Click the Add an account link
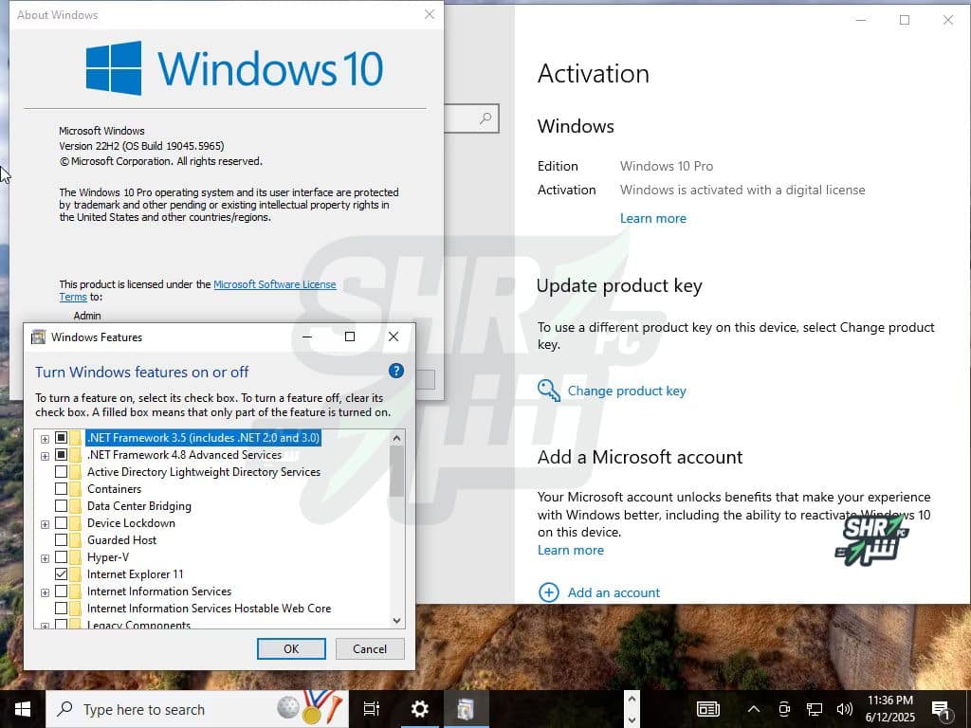This screenshot has height=728, width=971. 614,592
